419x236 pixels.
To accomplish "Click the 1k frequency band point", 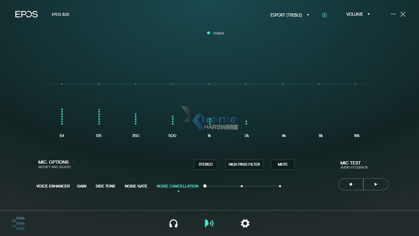I will click(x=209, y=84).
